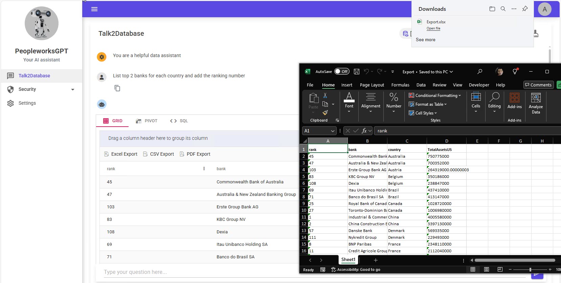This screenshot has width=561, height=283.
Task: Click Normal view icon in Excel status bar
Action: pyautogui.click(x=473, y=269)
